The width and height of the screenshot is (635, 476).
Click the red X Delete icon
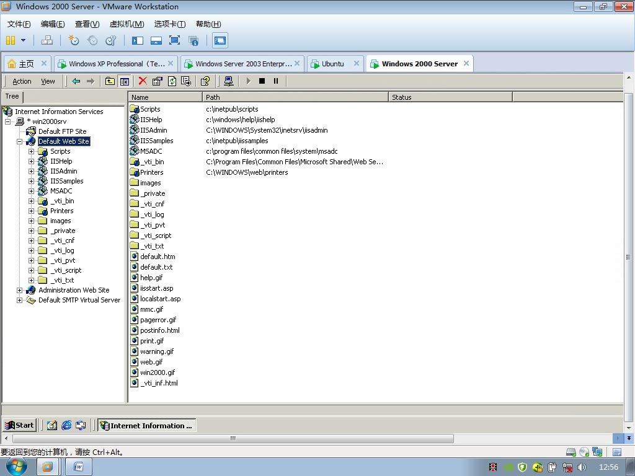point(143,81)
